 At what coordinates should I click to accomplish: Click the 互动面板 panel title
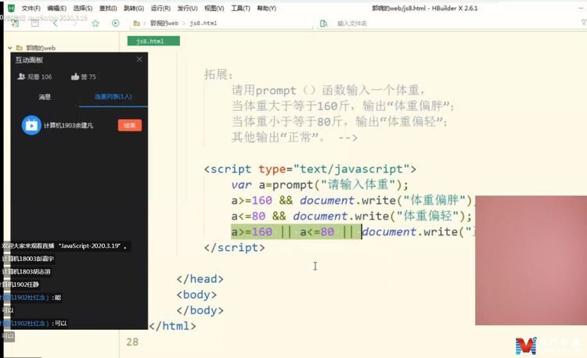pos(29,59)
